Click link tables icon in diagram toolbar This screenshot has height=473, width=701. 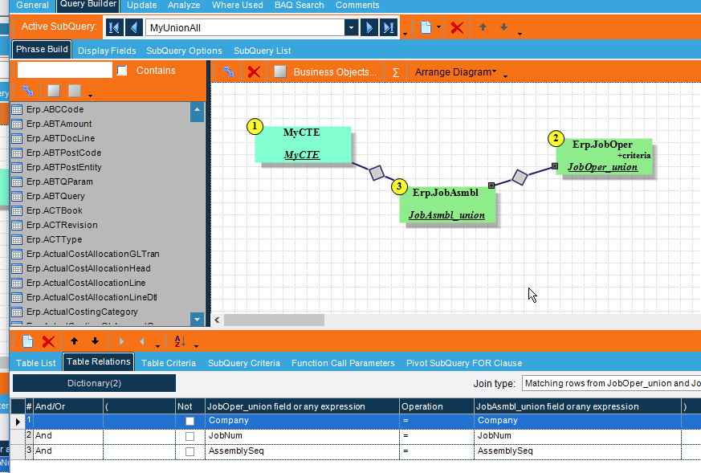point(229,71)
